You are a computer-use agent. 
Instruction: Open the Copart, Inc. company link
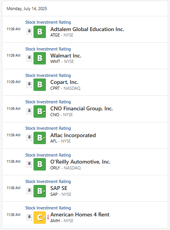[64, 82]
